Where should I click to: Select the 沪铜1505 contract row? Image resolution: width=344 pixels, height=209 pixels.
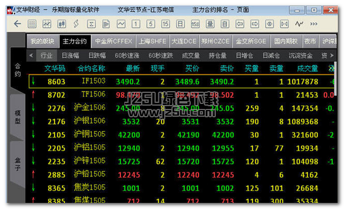(181, 135)
